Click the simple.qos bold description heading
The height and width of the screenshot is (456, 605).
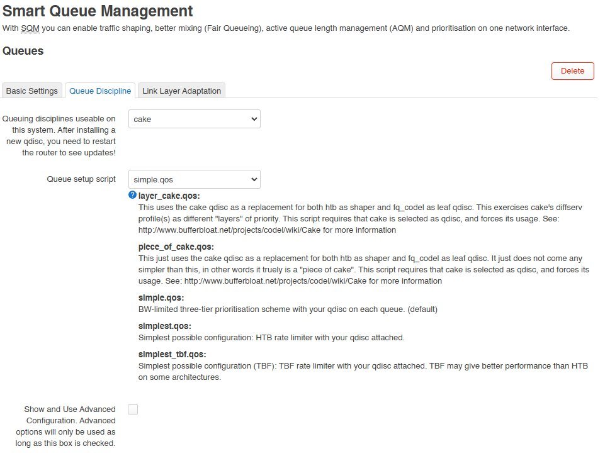click(x=161, y=298)
